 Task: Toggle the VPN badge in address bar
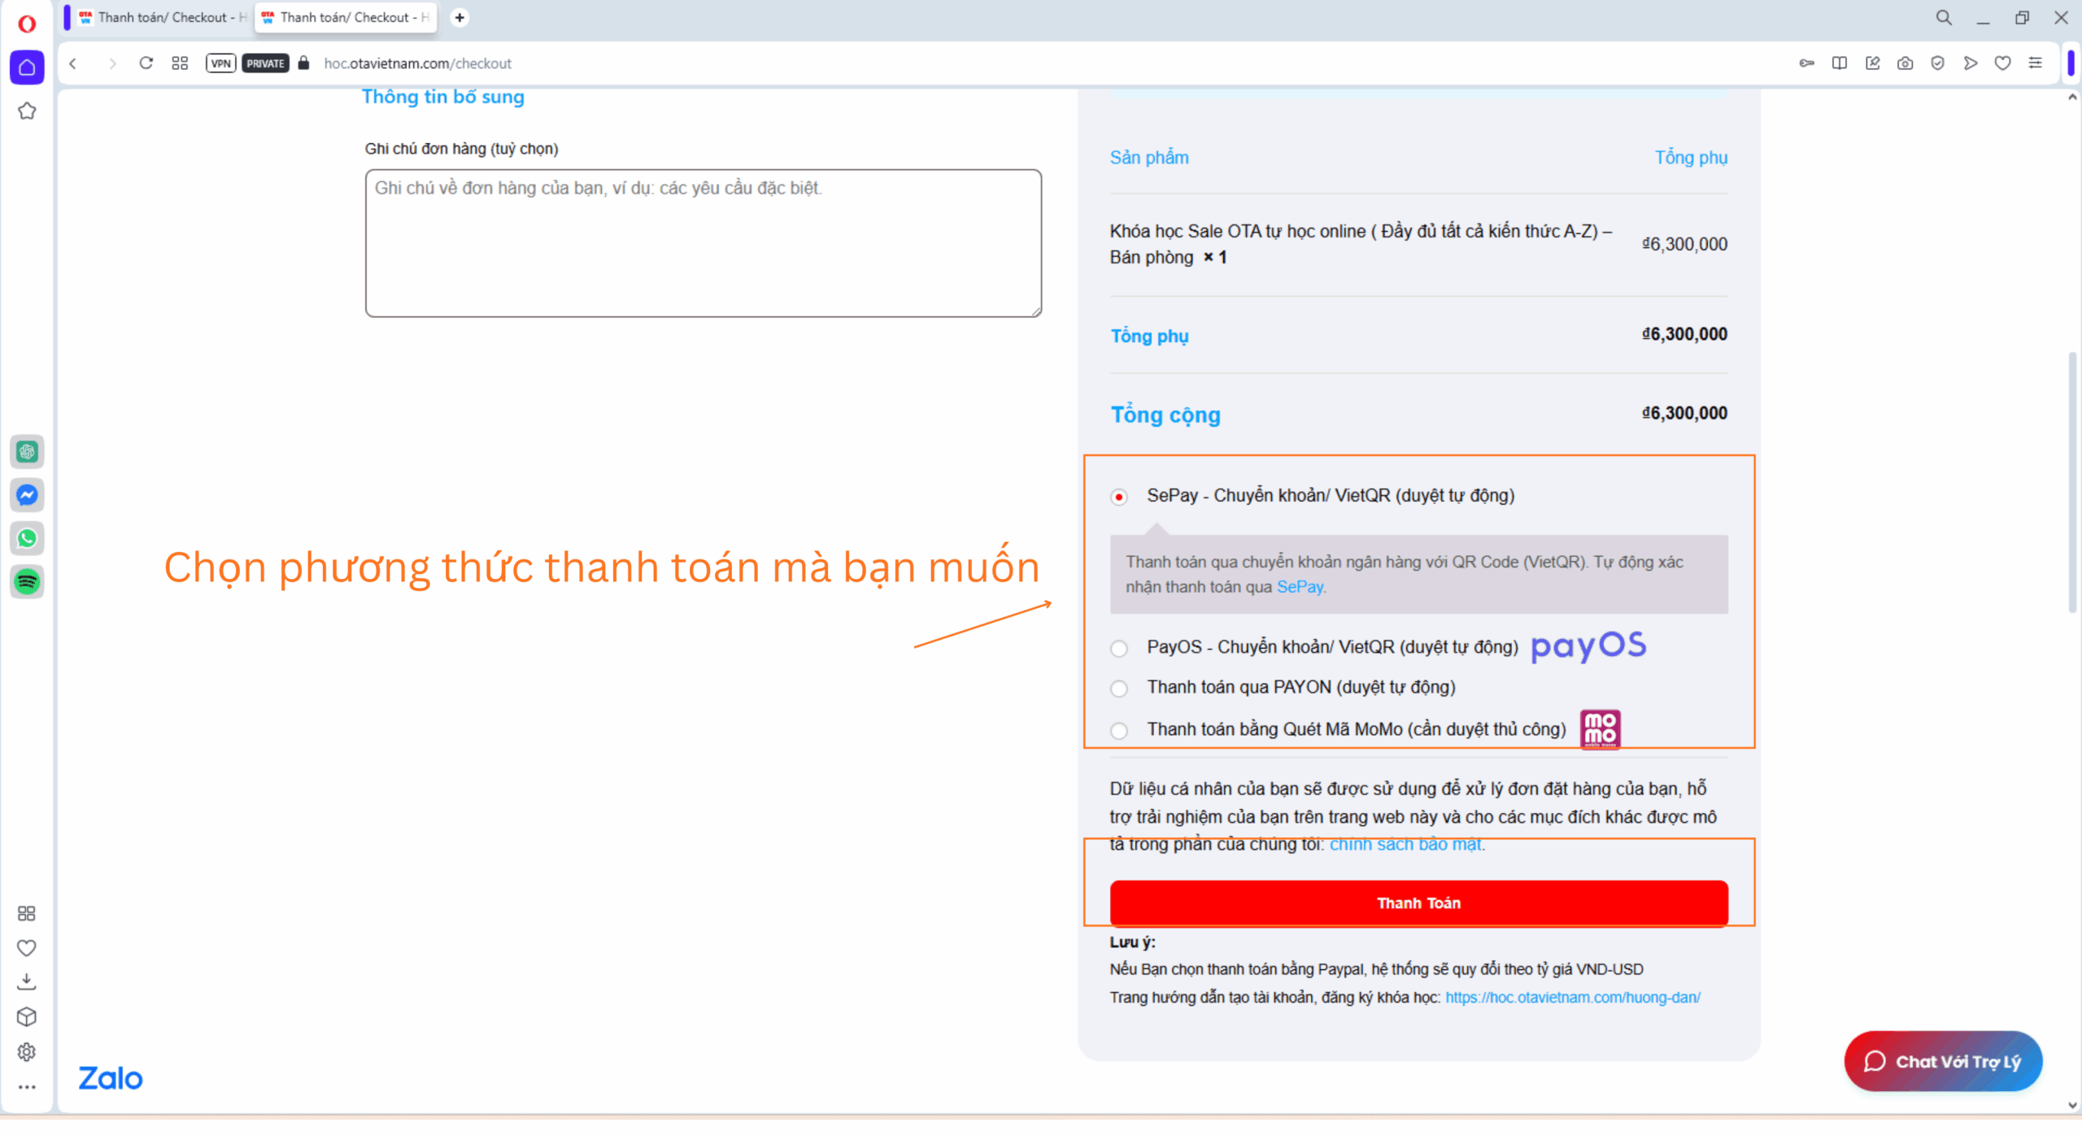pos(220,63)
